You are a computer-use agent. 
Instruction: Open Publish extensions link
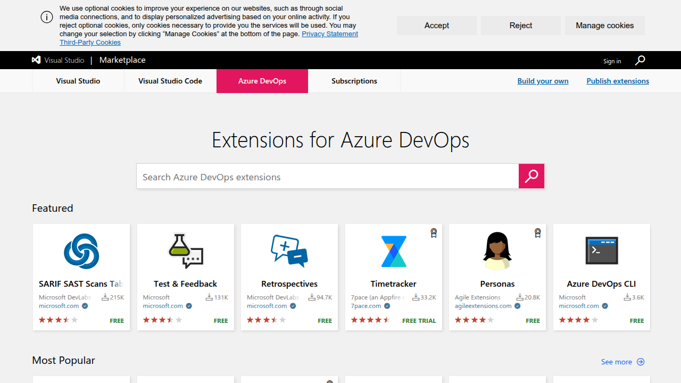pyautogui.click(x=618, y=81)
